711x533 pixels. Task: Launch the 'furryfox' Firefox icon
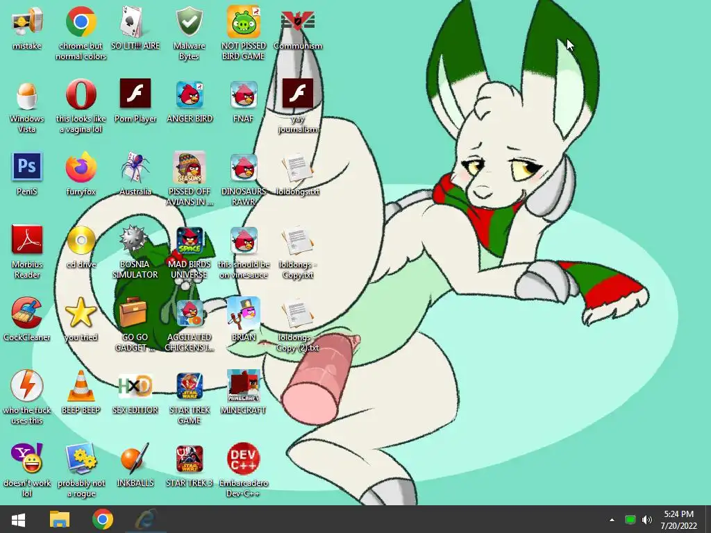81,167
